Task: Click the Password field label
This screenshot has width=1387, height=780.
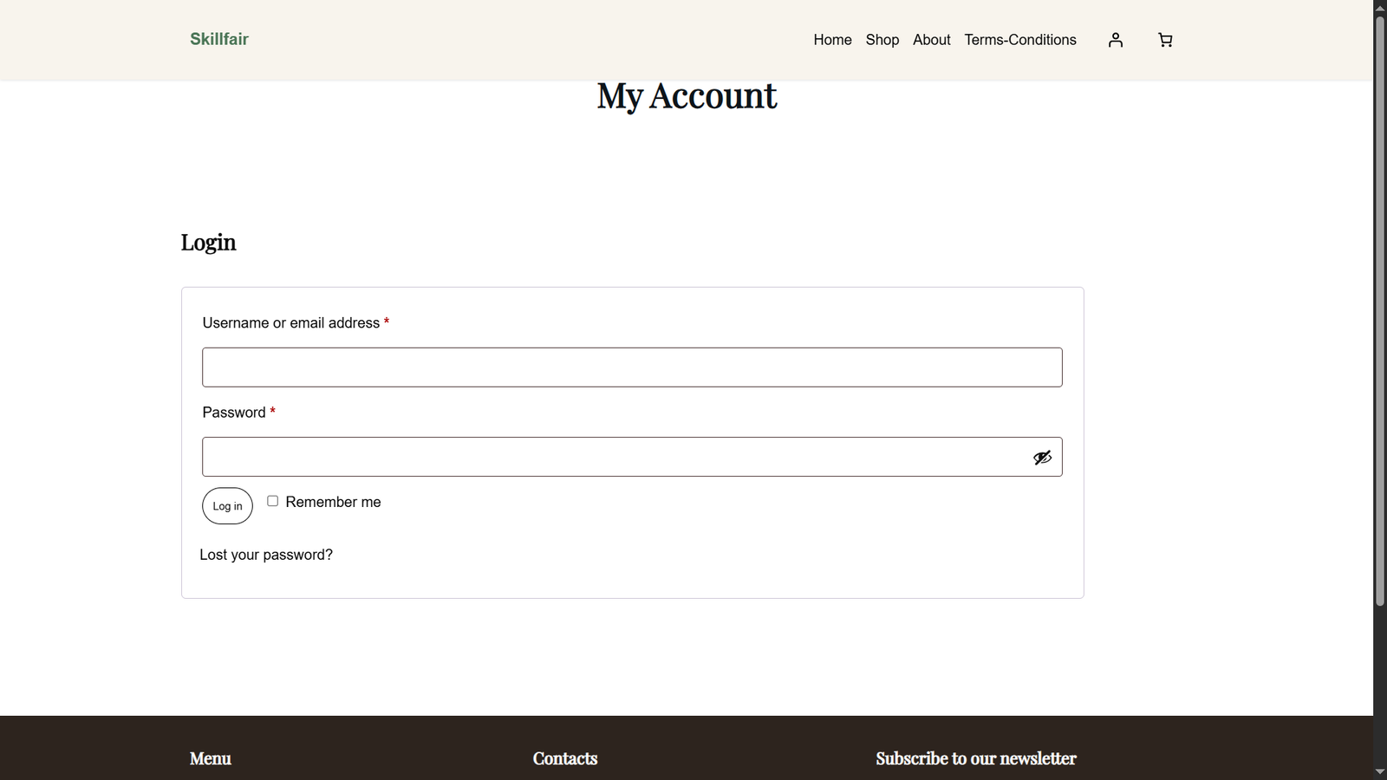Action: coord(234,413)
